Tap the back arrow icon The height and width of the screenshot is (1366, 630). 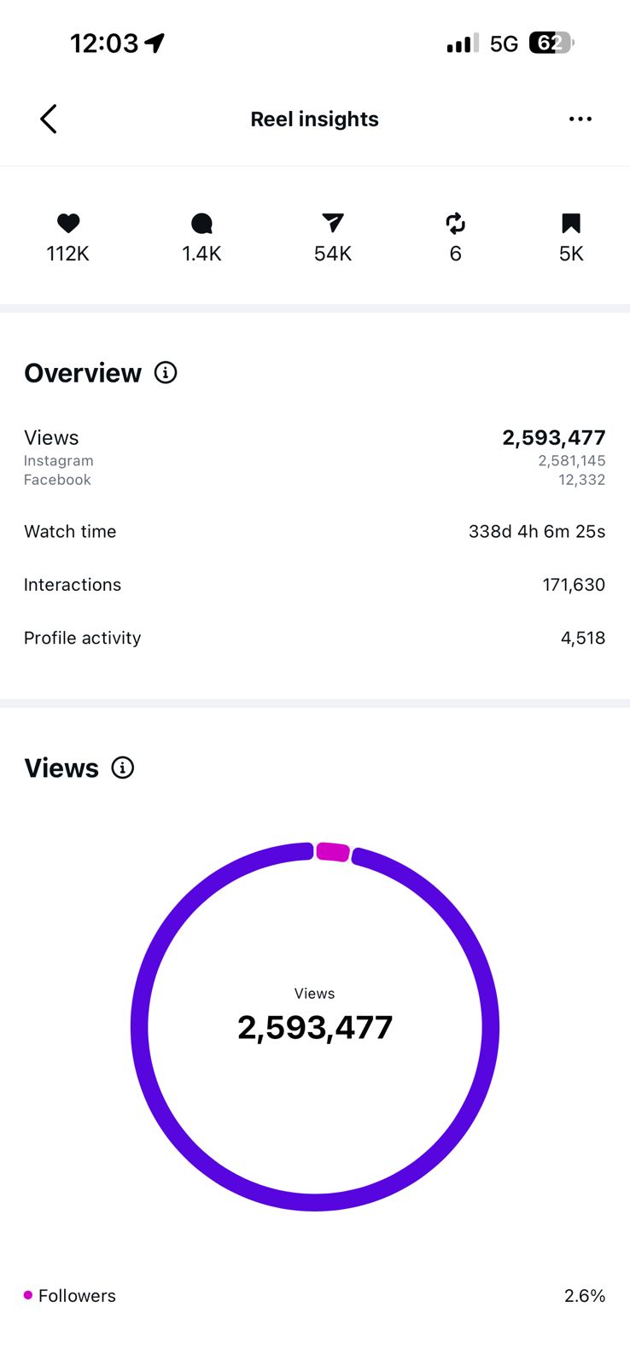pos(49,119)
